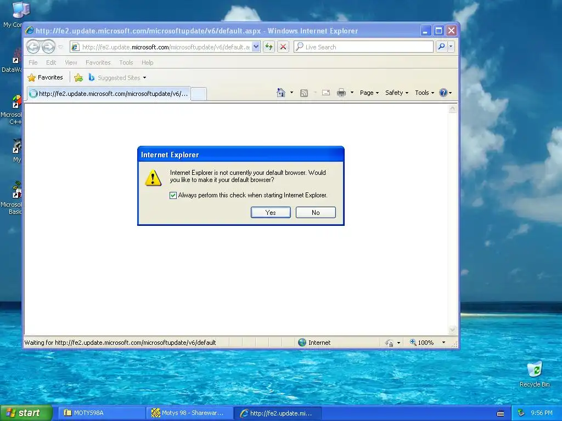The height and width of the screenshot is (421, 562).
Task: Open the recent pages dropdown arrow
Action: (x=60, y=47)
